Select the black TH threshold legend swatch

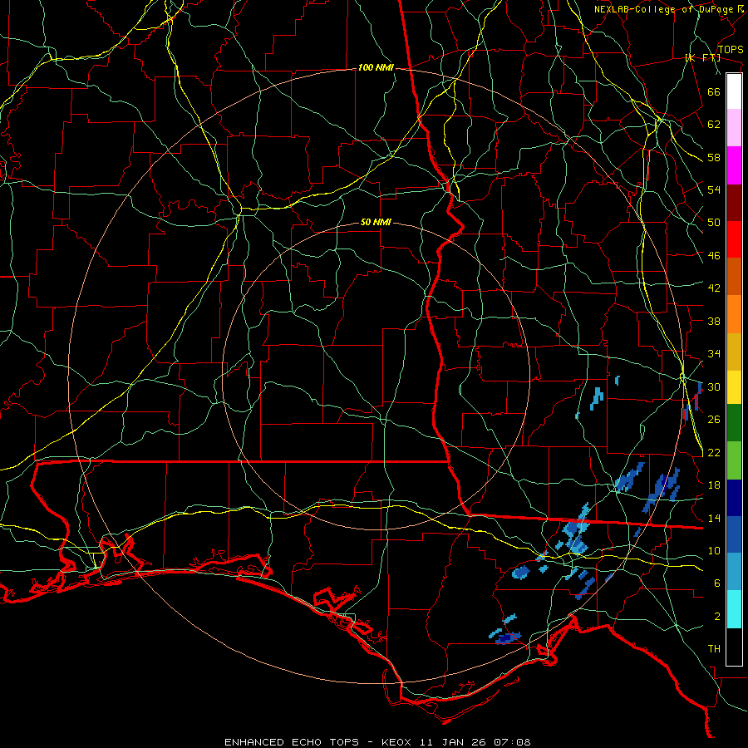(734, 647)
